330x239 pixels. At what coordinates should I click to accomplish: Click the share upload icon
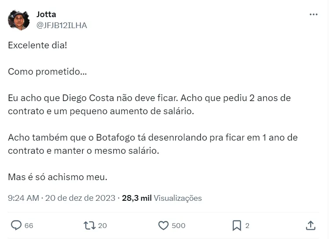click(311, 225)
